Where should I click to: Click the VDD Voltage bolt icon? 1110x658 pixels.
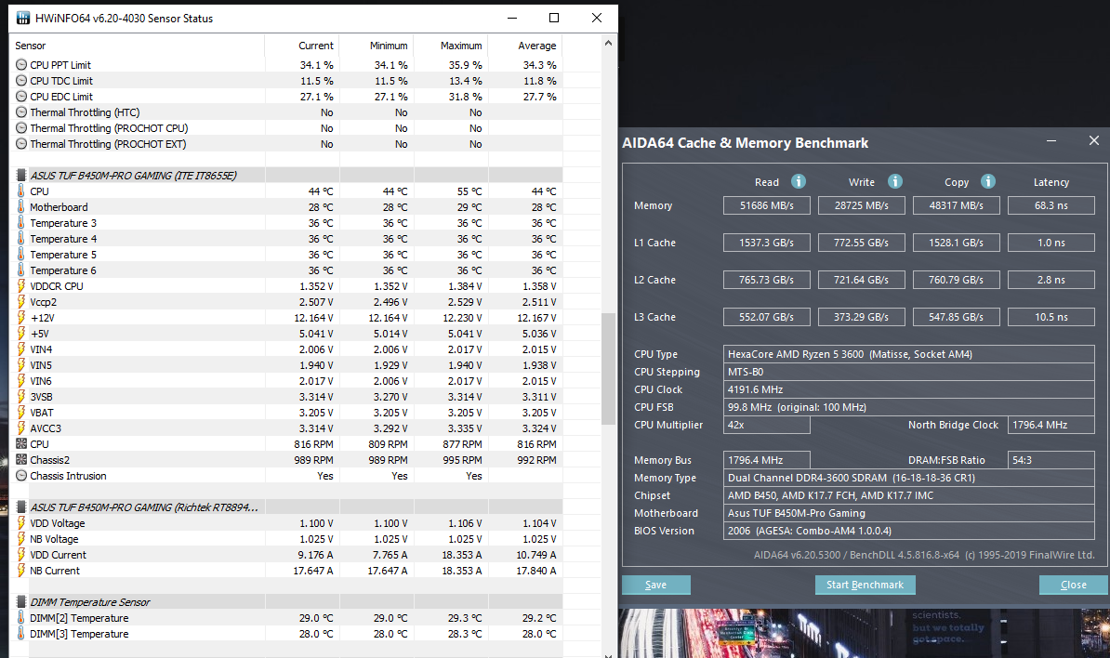tap(21, 523)
